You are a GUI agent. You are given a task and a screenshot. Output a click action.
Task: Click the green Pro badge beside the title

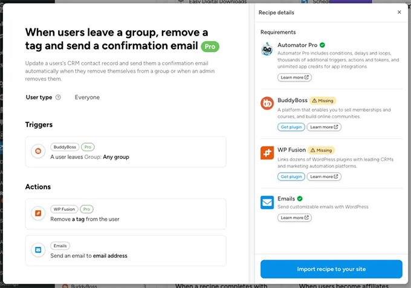pos(210,46)
